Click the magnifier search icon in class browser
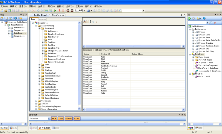The width and height of the screenshot is (222, 134). [211, 23]
